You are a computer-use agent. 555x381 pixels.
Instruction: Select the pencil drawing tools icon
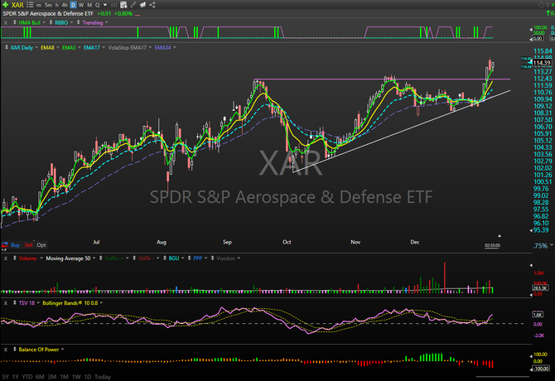click(133, 5)
